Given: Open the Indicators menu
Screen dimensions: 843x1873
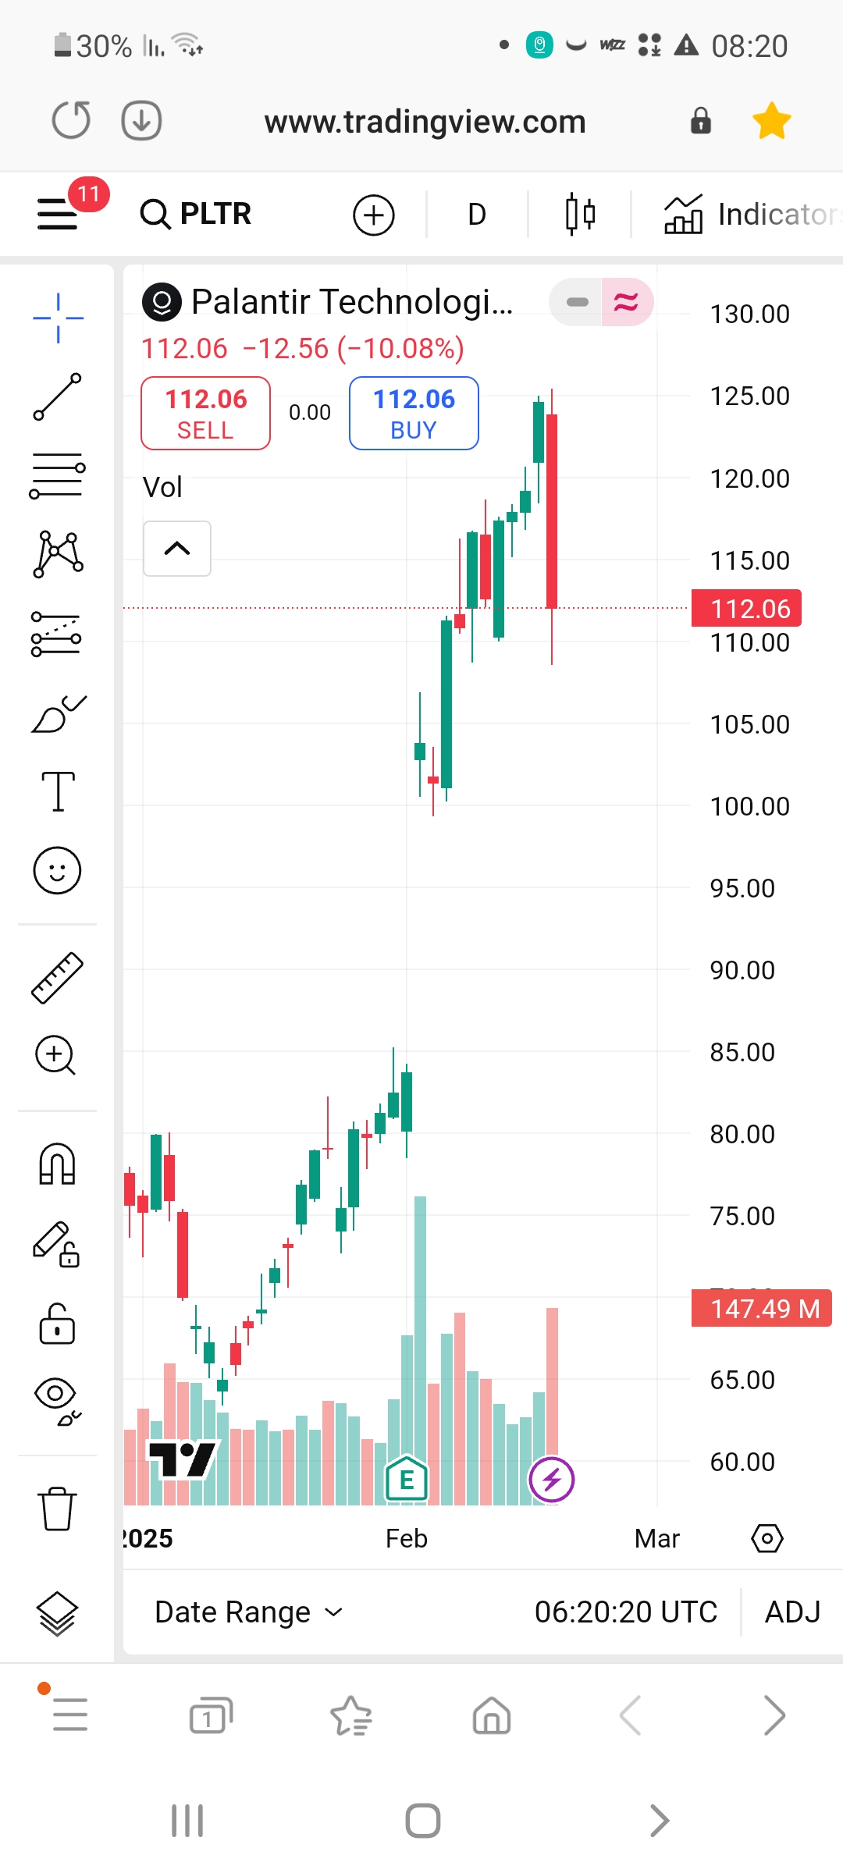Looking at the screenshot, I should tap(752, 214).
